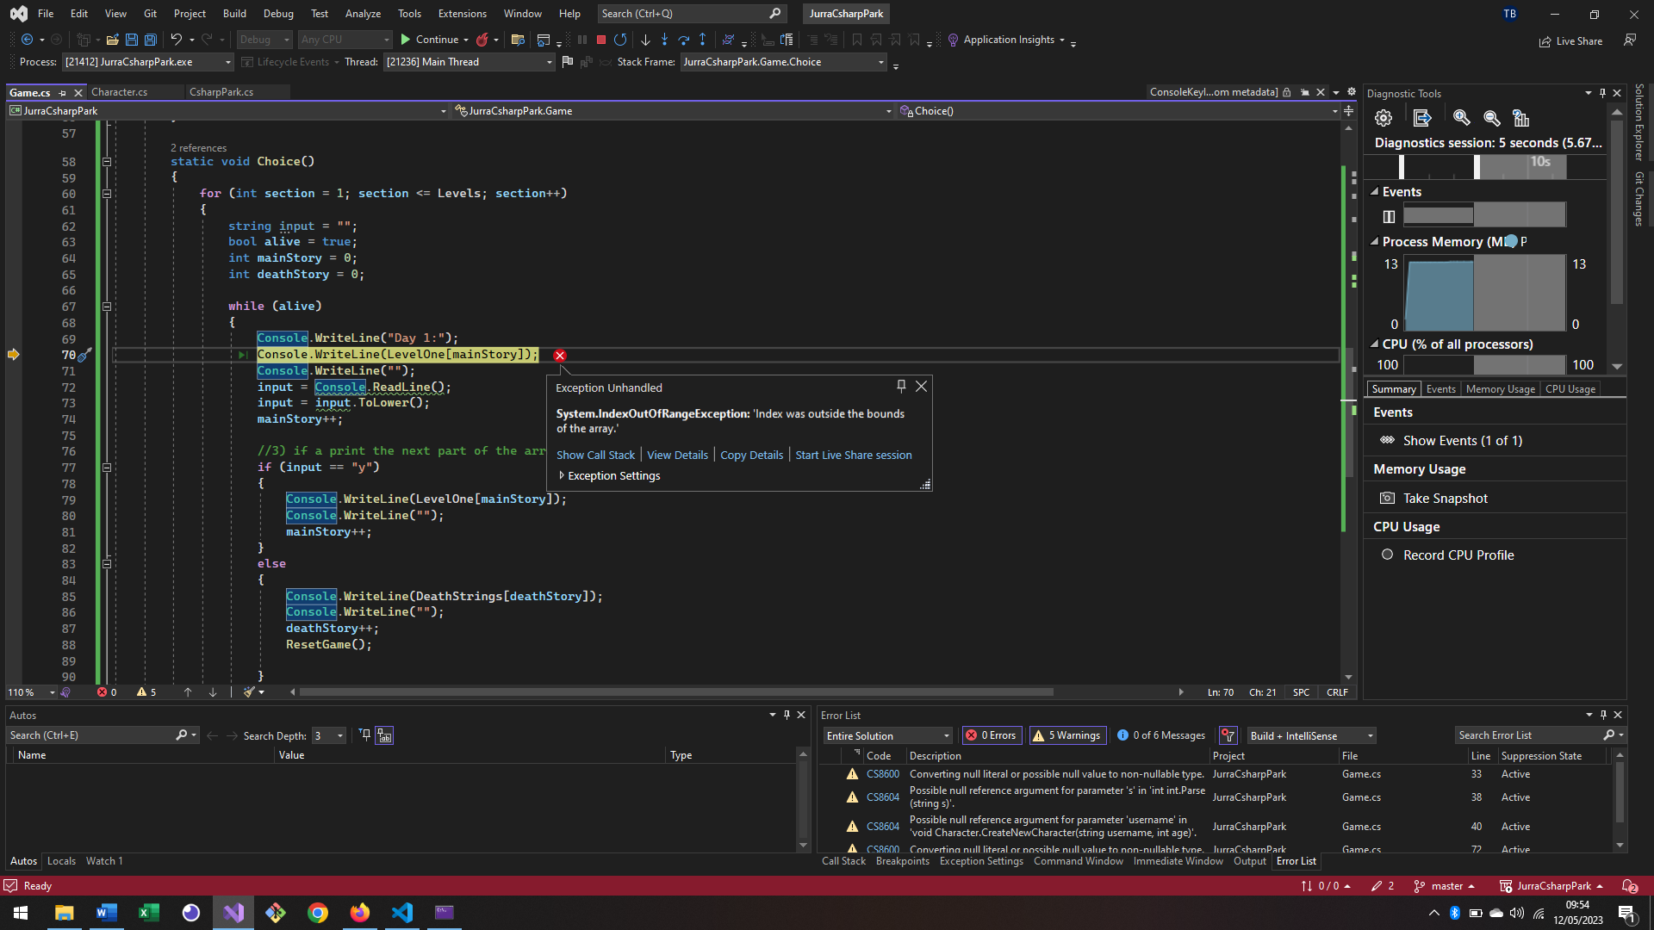Zoom in on the diagnostics timeline

point(1461,118)
